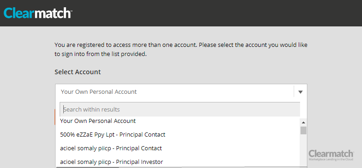Select acioel somaly piicp - Principal Investor option
Viewport: 362px width, 168px height.
[x=177, y=162]
